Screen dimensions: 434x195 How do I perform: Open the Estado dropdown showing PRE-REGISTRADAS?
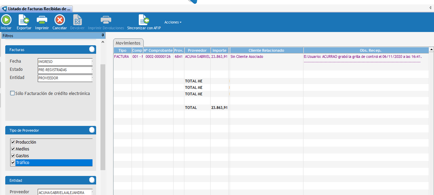pyautogui.click(x=65, y=70)
